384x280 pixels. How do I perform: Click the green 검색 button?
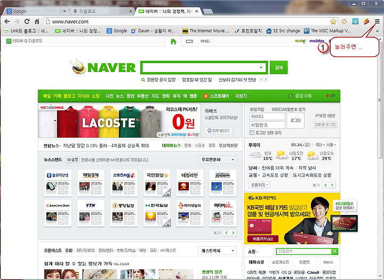point(279,67)
